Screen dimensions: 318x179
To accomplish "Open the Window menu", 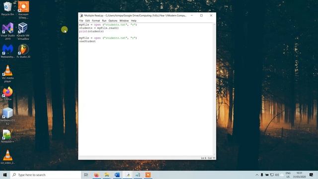I will pos(124,21).
